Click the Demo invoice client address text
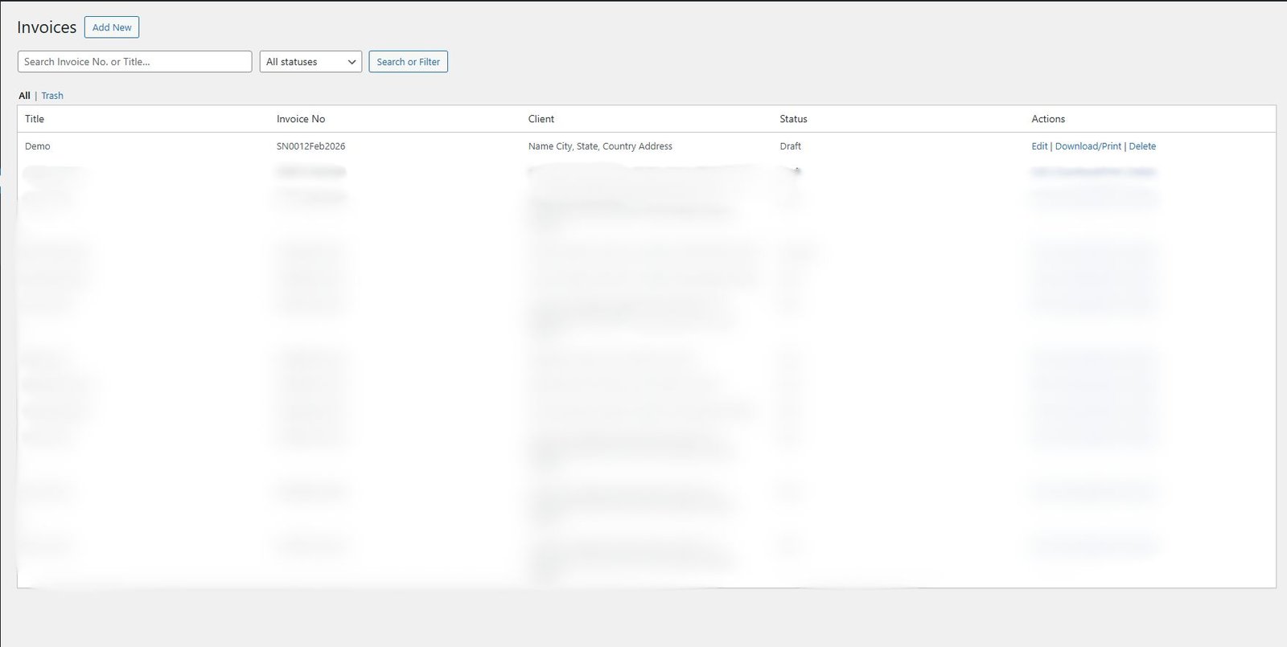The image size is (1287, 647). (x=600, y=146)
